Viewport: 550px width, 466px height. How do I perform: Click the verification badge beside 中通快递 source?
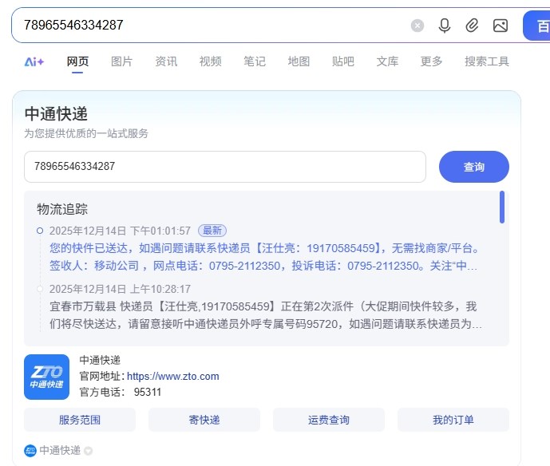[89, 451]
